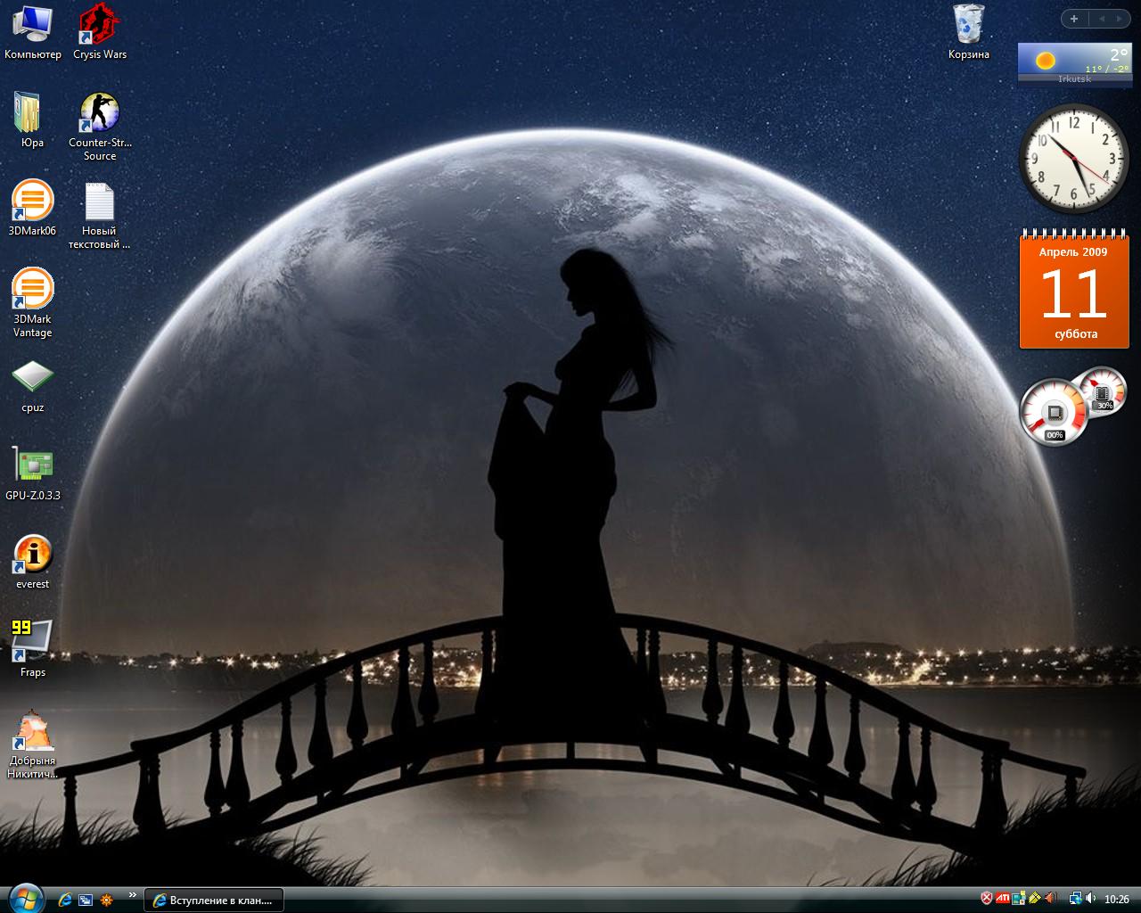Select the cpuz desktop icon
The width and height of the screenshot is (1141, 913).
[x=33, y=385]
